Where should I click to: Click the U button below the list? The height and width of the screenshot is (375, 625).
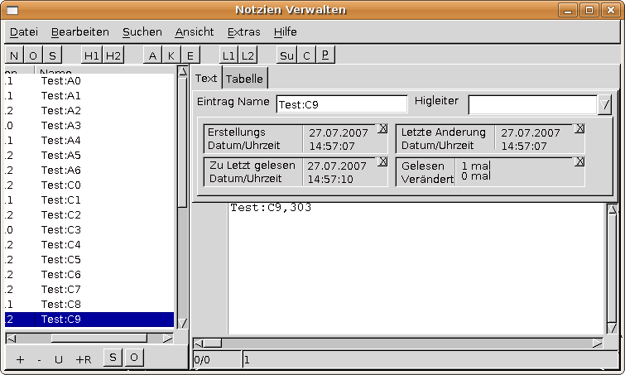[x=59, y=358]
